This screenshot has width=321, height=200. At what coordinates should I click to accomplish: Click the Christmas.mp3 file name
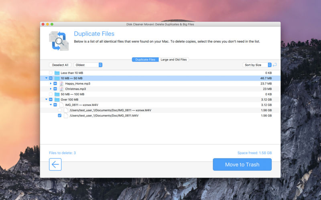(x=75, y=89)
